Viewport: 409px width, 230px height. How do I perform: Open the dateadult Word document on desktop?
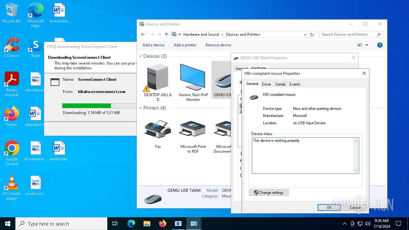click(35, 117)
